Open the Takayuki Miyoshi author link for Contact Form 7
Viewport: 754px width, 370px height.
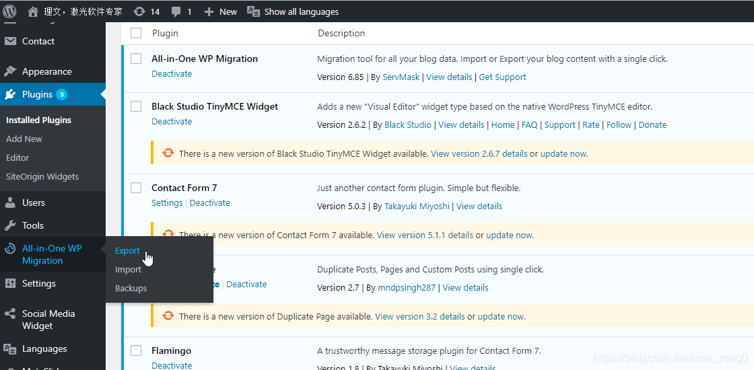click(x=417, y=206)
